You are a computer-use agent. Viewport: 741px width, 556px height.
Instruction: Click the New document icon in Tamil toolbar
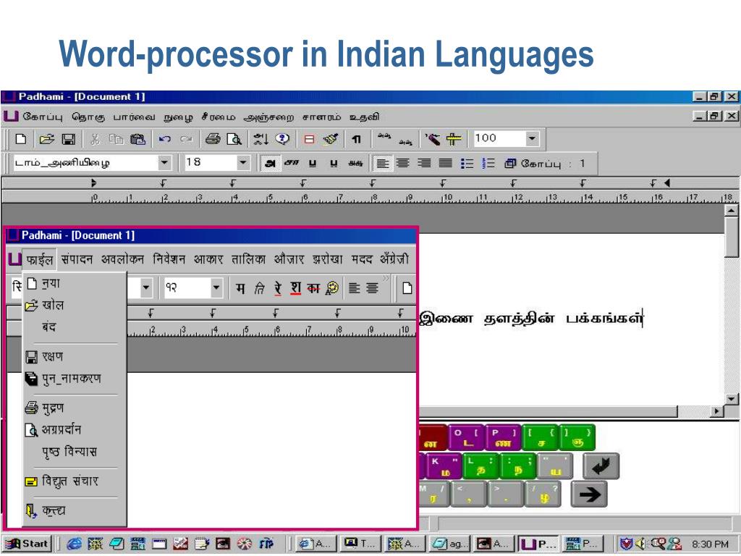[x=21, y=139]
